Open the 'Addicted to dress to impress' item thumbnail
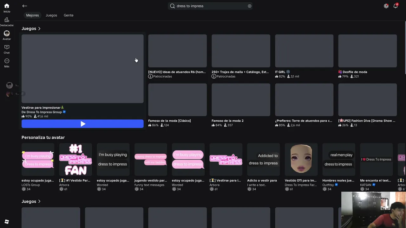The width and height of the screenshot is (406, 228). click(x=263, y=159)
